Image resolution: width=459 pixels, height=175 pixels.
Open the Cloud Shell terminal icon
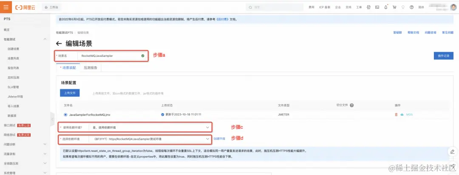(377, 7)
